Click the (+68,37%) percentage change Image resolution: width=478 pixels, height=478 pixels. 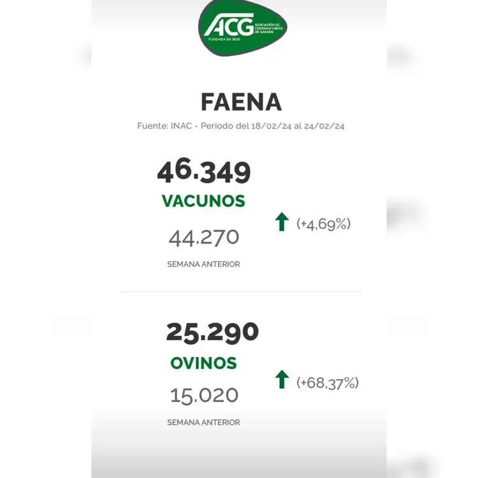tap(328, 382)
